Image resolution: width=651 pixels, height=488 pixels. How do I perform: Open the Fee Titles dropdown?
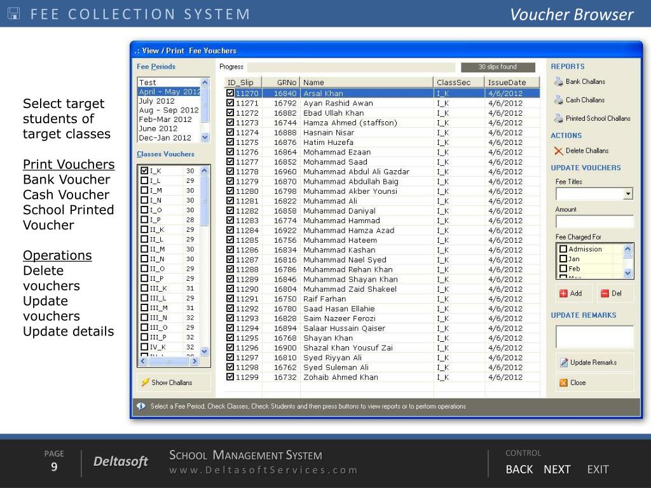click(x=628, y=194)
